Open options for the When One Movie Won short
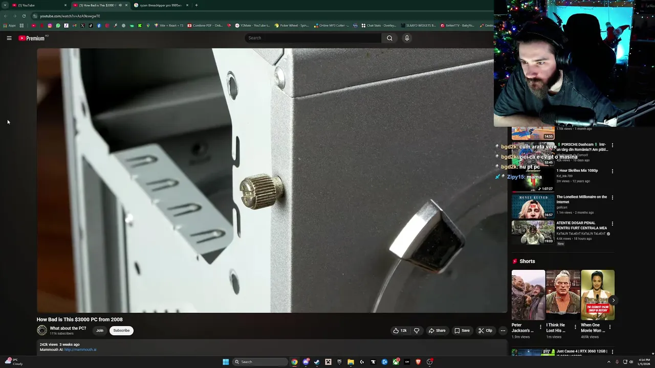The image size is (655, 368). pyautogui.click(x=610, y=327)
